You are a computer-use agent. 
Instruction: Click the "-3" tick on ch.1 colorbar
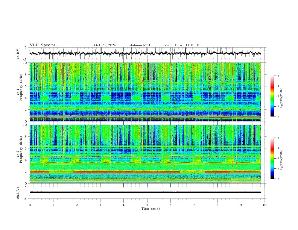coord(277,76)
